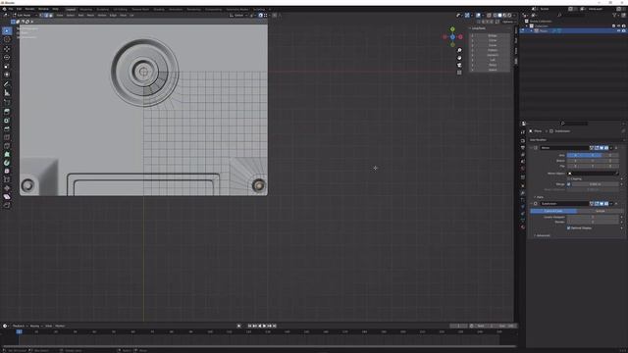Viewport: 628px width, 353px height.
Task: Click the Subdivision Render levels field
Action: [x=593, y=222]
